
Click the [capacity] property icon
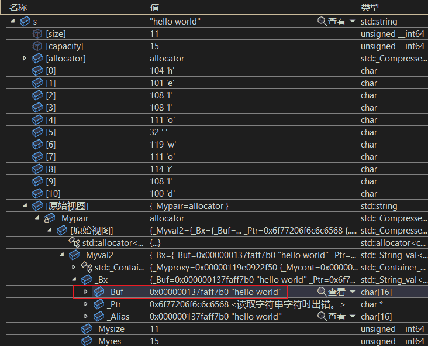click(37, 46)
